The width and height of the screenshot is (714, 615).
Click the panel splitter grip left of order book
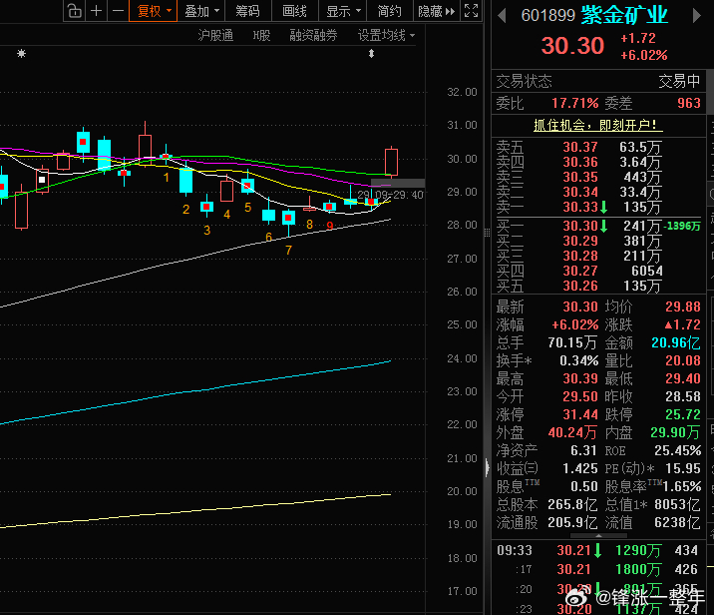click(487, 233)
